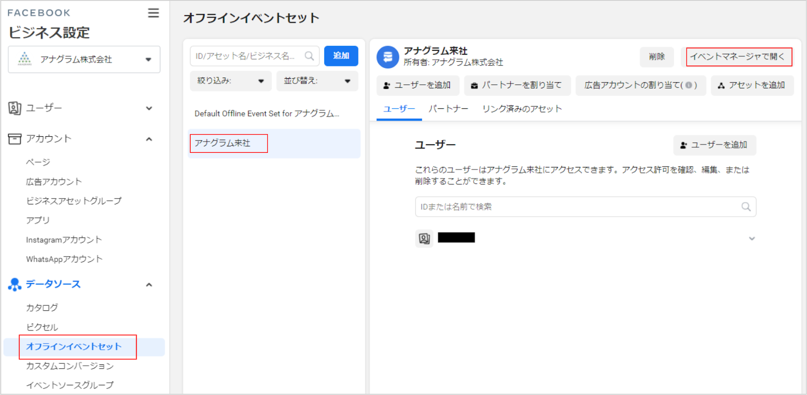This screenshot has width=807, height=395.
Task: Click イベントマネージャで開く button
Action: pos(738,57)
